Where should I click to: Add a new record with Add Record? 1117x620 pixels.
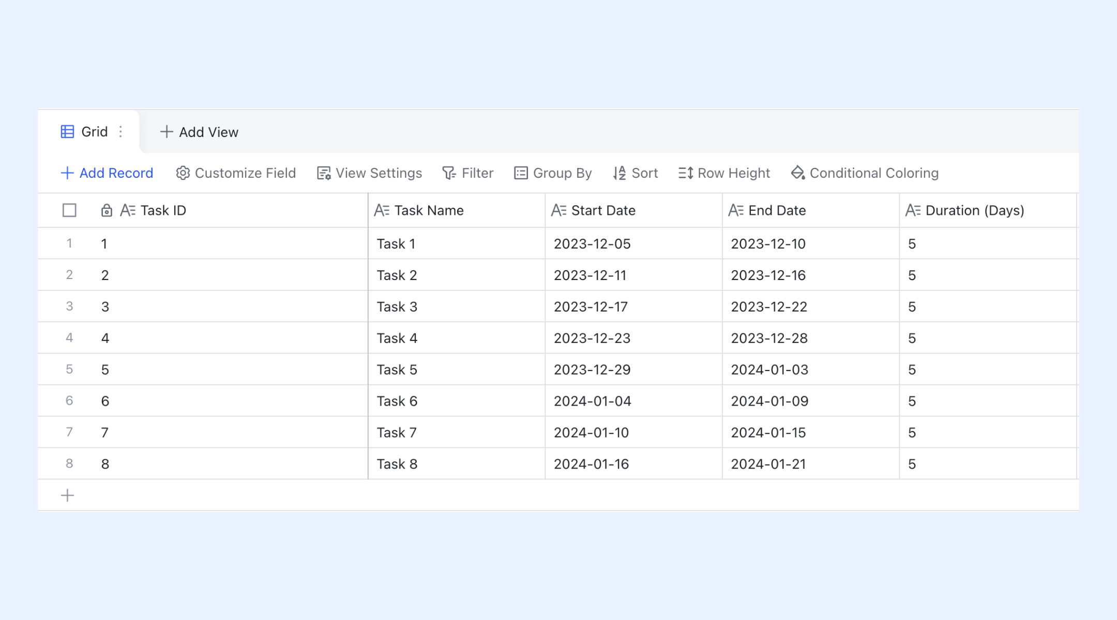coord(107,173)
